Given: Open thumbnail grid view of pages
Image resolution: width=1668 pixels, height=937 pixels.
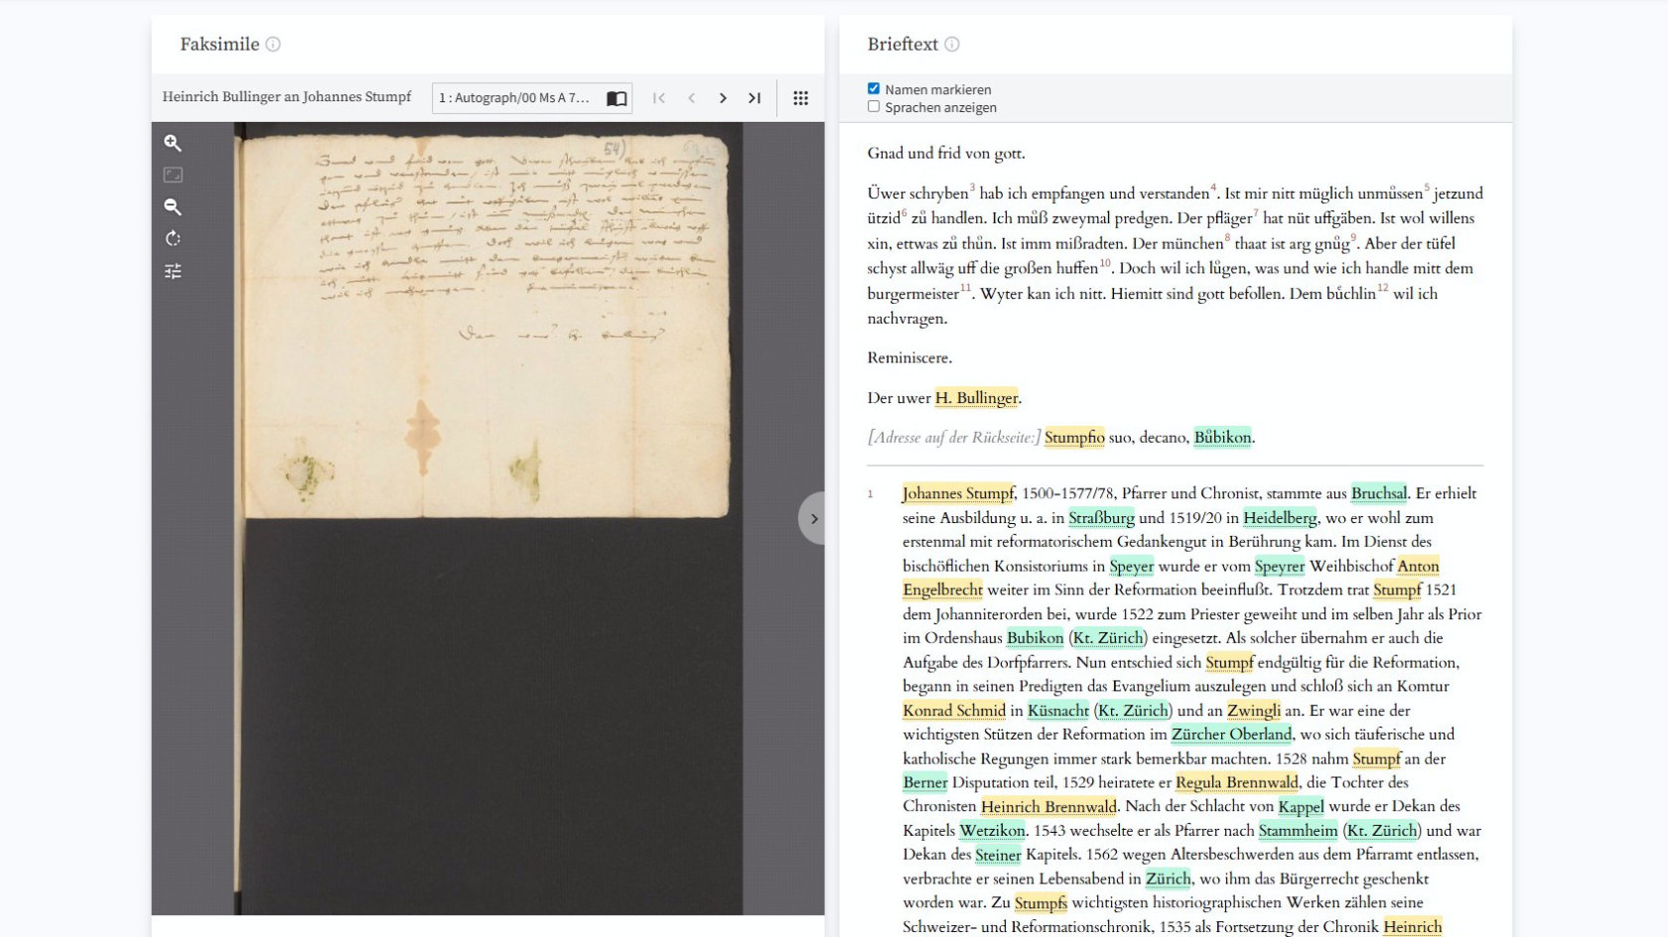Looking at the screenshot, I should [800, 98].
